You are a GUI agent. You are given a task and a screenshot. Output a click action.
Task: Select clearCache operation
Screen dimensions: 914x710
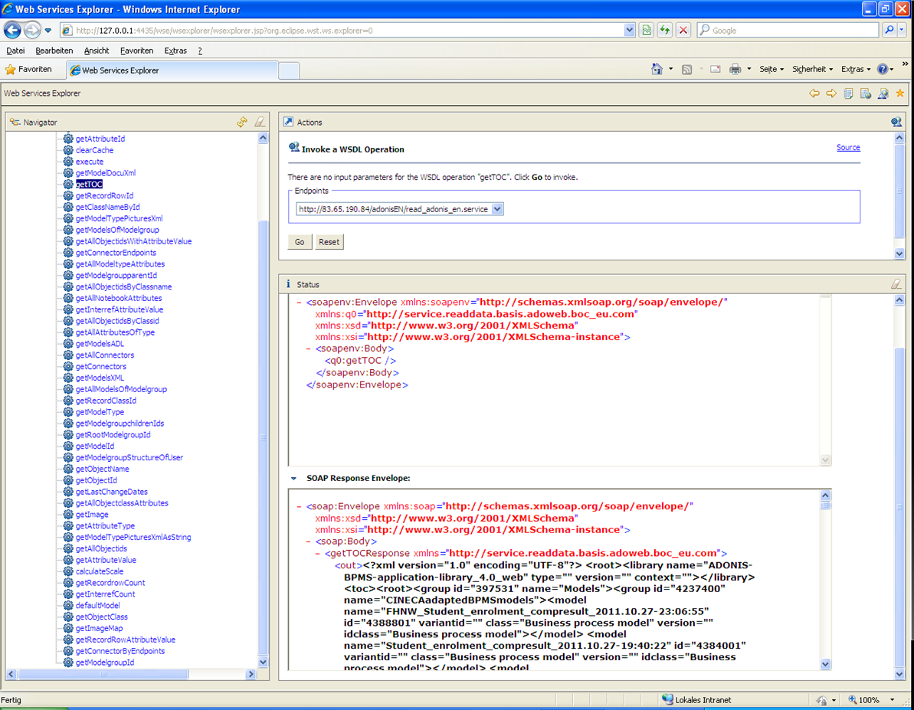click(x=94, y=150)
